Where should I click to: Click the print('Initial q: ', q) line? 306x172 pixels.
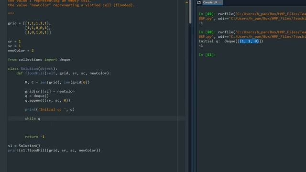[50, 109]
